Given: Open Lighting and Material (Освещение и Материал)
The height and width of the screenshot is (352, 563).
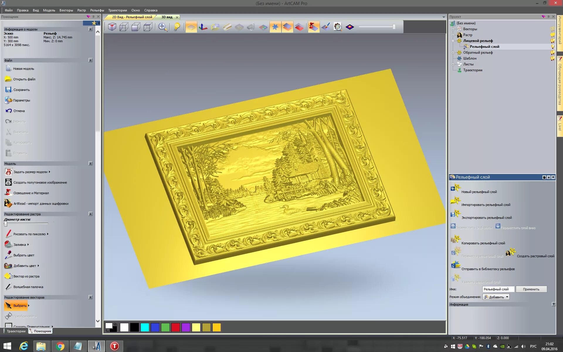Looking at the screenshot, I should (x=31, y=193).
